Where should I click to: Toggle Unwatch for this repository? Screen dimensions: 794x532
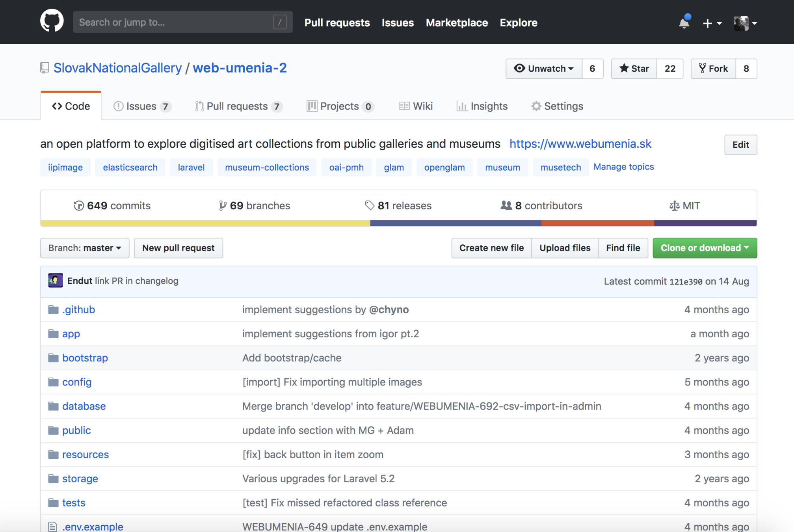pyautogui.click(x=544, y=69)
